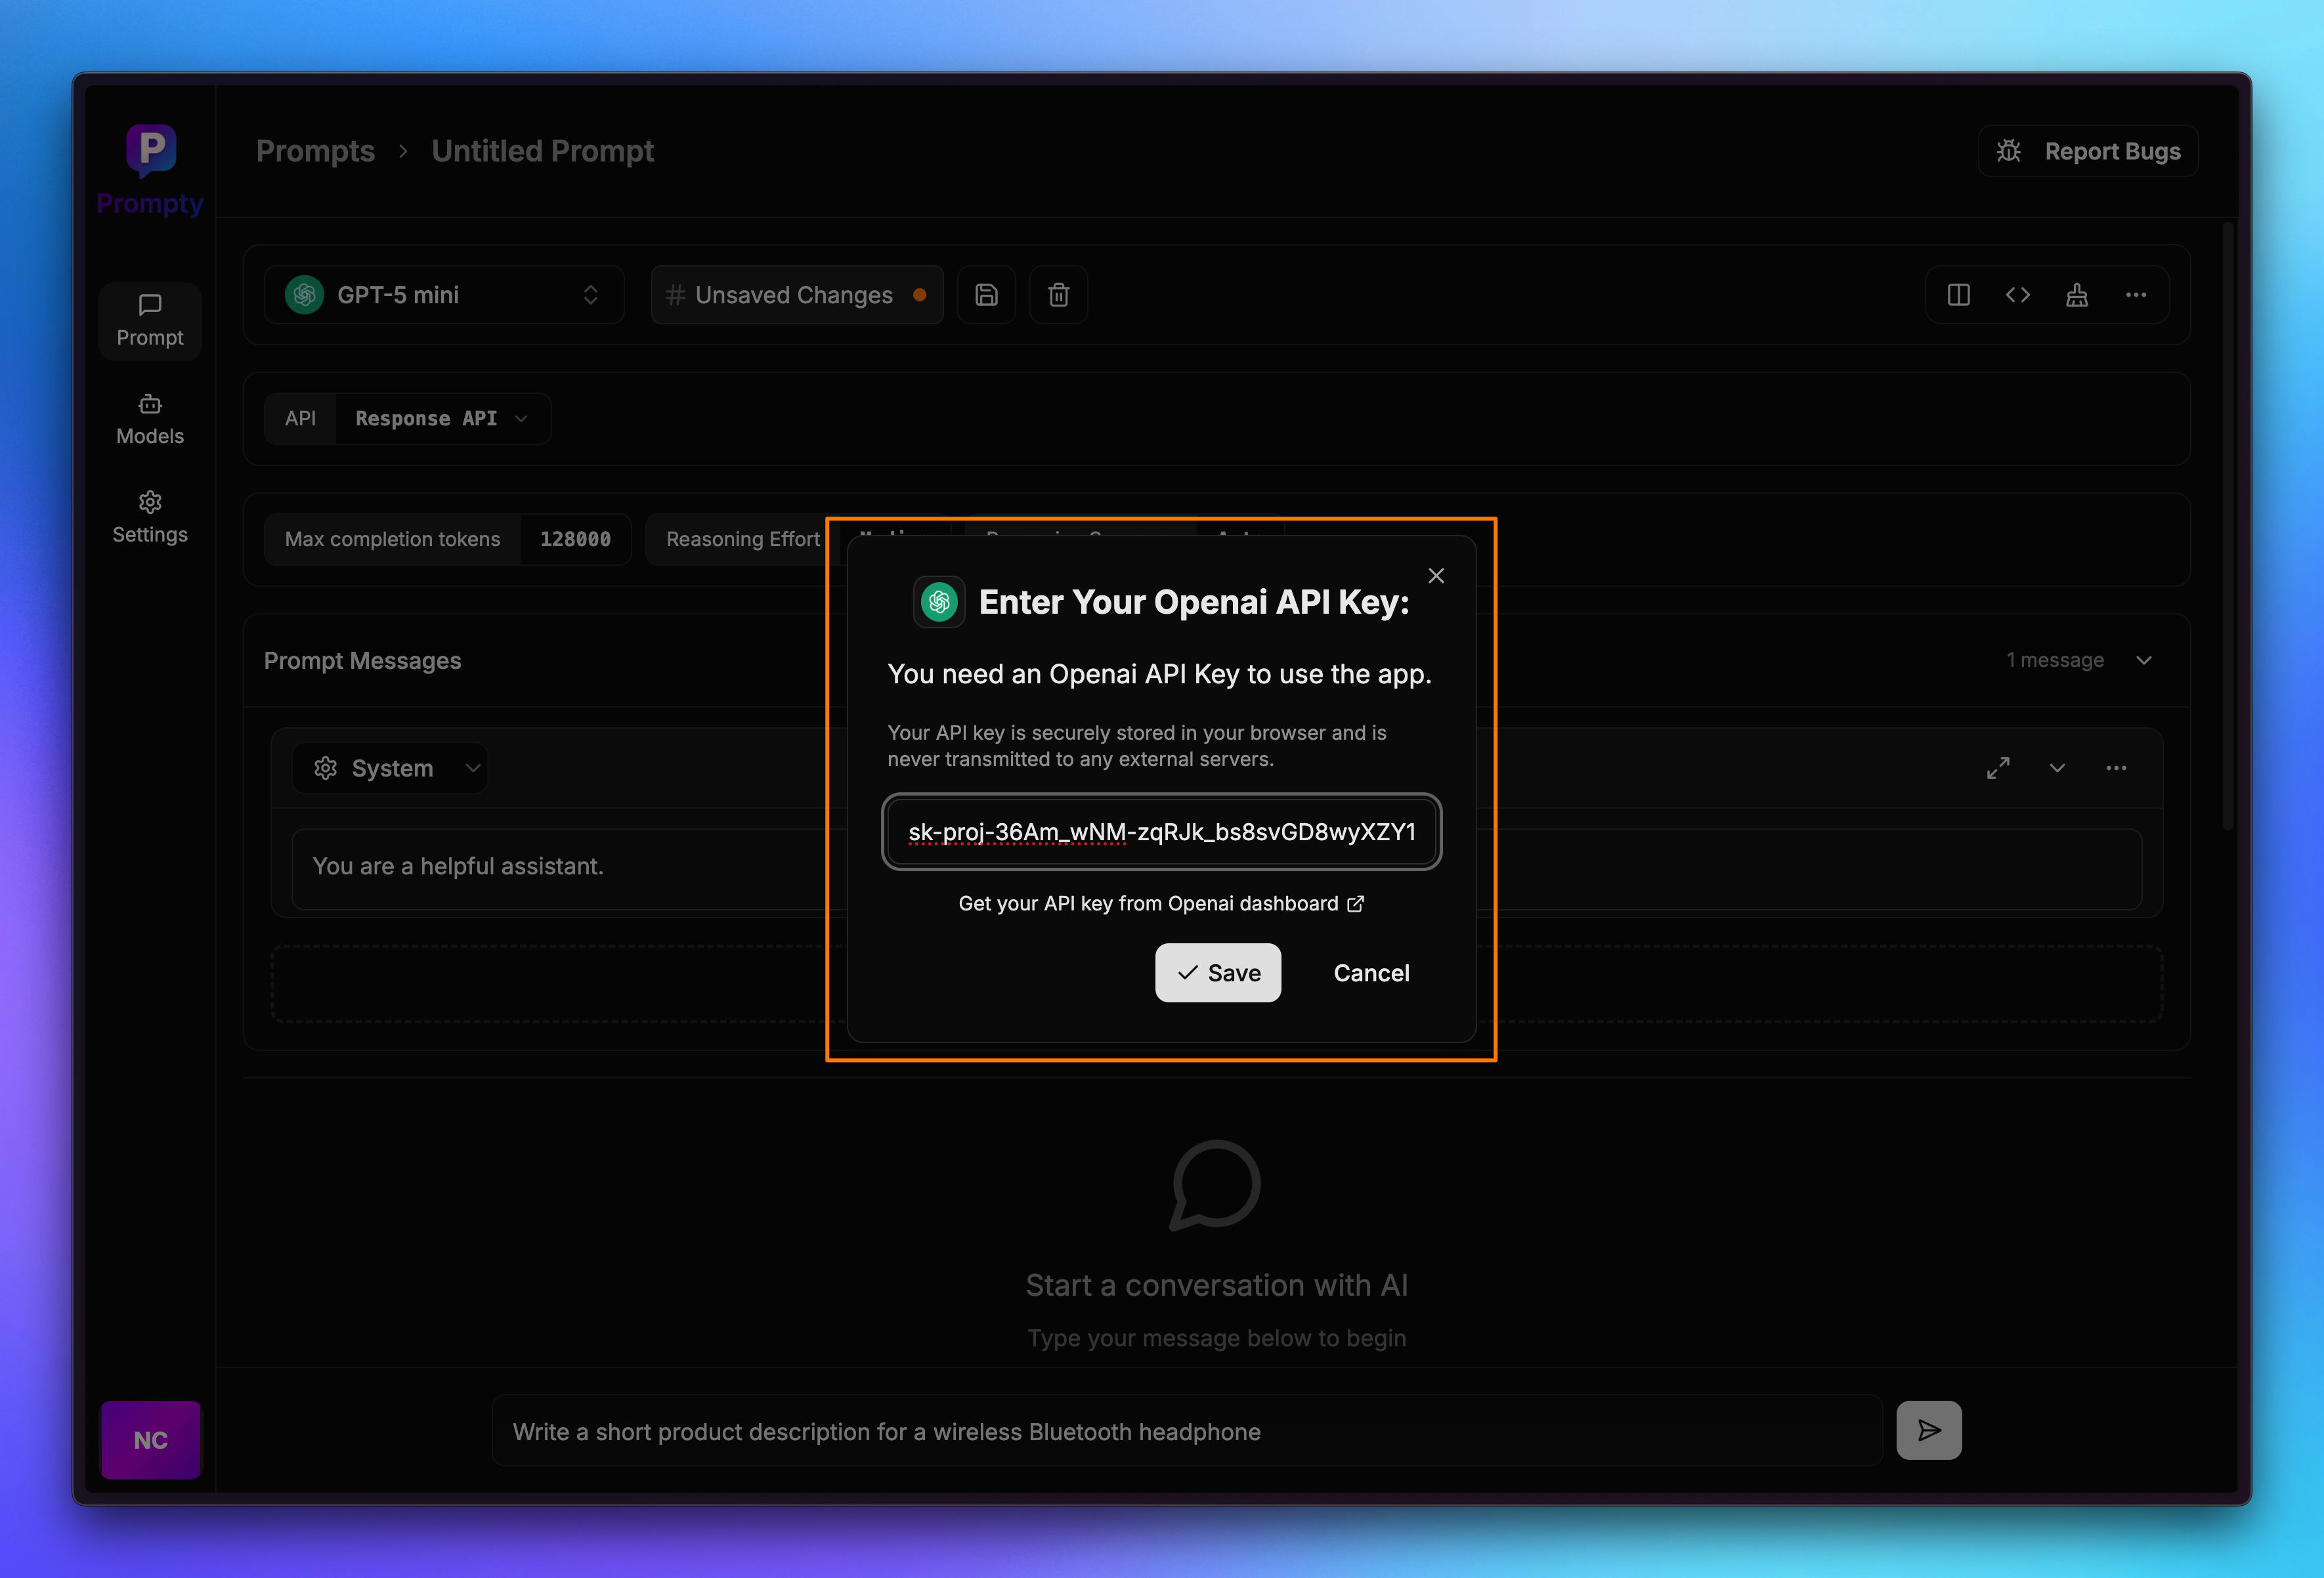This screenshot has width=2324, height=1578.
Task: Collapse the 1 message expander
Action: [x=2143, y=660]
